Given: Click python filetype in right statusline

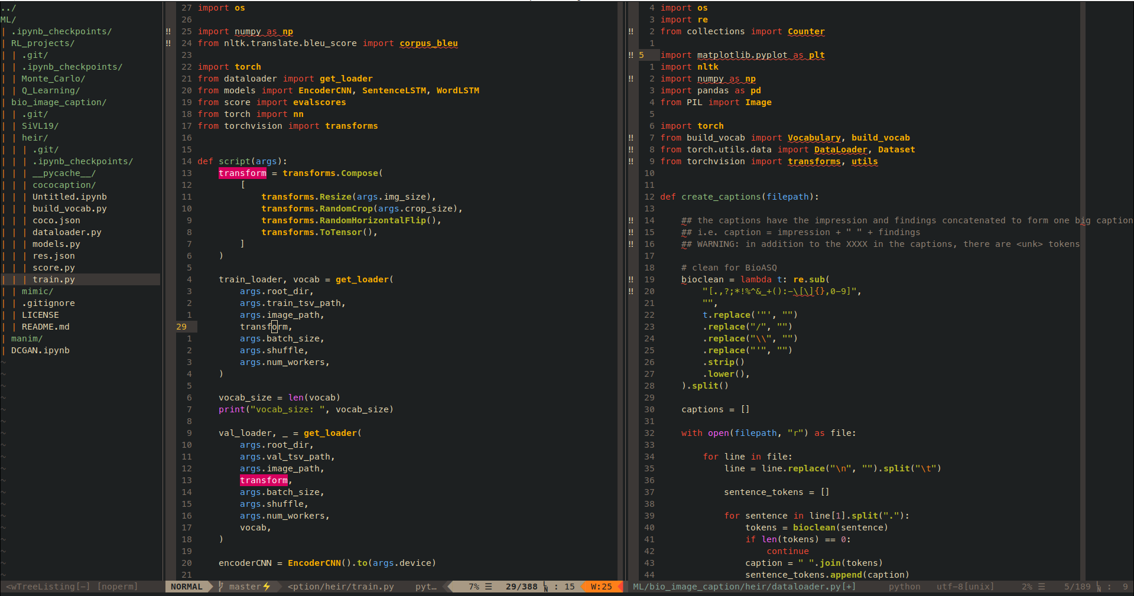Looking at the screenshot, I should pyautogui.click(x=904, y=587).
